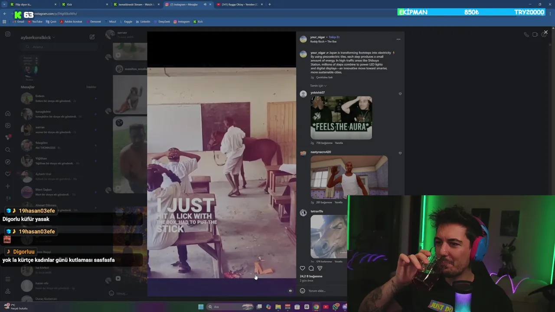Open the İstekler message requests link
The height and width of the screenshot is (312, 555).
point(91,87)
